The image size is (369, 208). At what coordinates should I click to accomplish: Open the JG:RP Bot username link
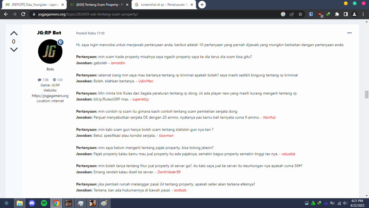(49, 33)
